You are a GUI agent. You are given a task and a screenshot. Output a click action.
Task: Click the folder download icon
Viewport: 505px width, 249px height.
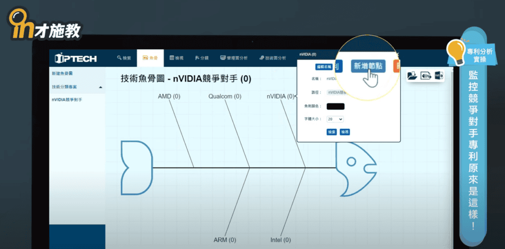[412, 76]
